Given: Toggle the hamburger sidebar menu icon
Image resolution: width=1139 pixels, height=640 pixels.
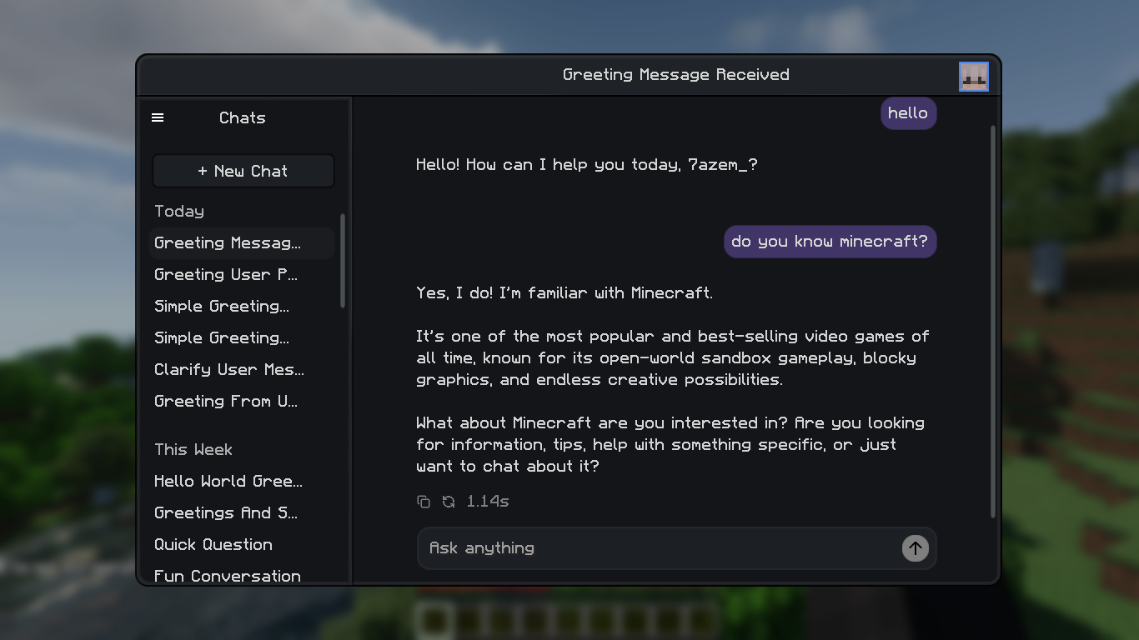Looking at the screenshot, I should (158, 117).
